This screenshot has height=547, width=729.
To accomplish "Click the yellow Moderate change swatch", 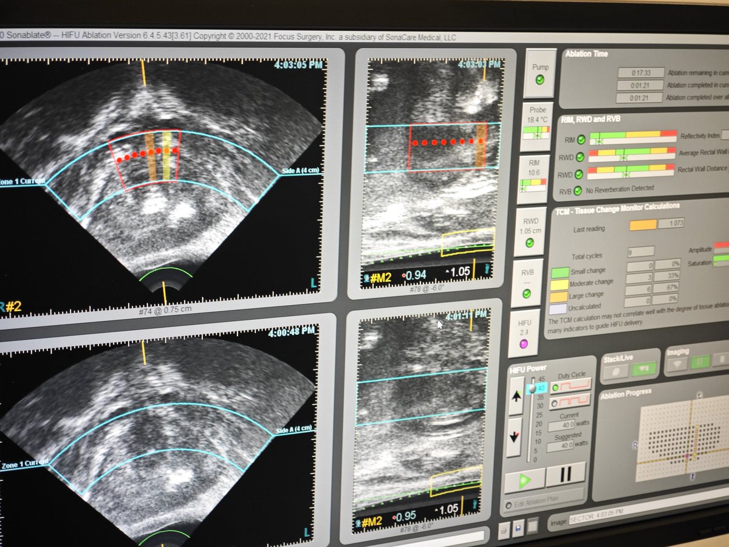I will (559, 284).
